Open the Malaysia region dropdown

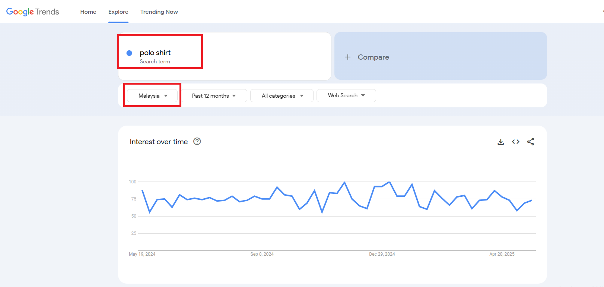tap(152, 96)
